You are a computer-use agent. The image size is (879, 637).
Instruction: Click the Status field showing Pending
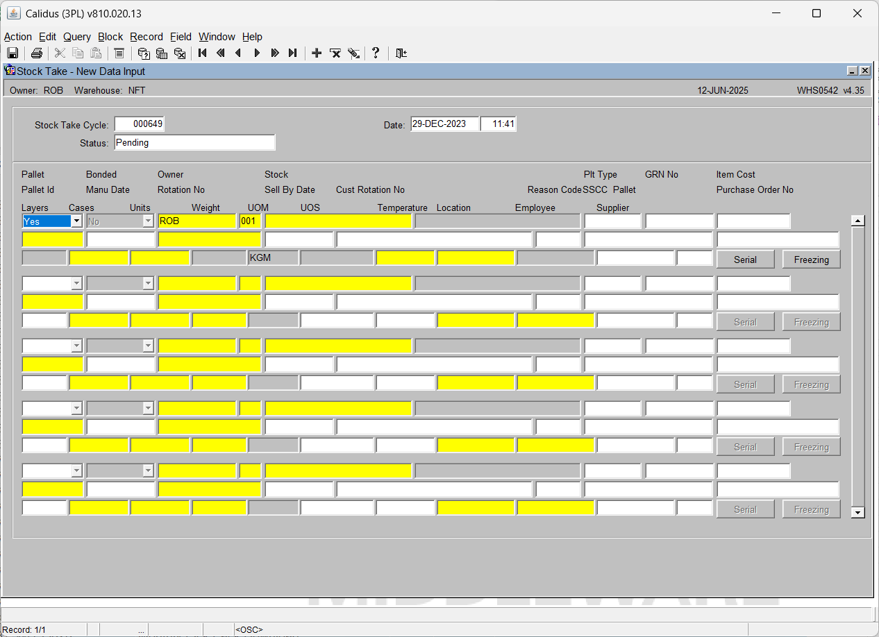194,142
